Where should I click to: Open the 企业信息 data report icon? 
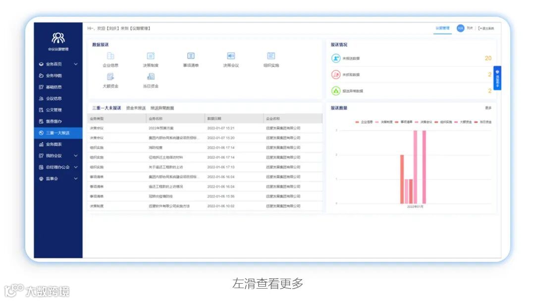point(110,56)
